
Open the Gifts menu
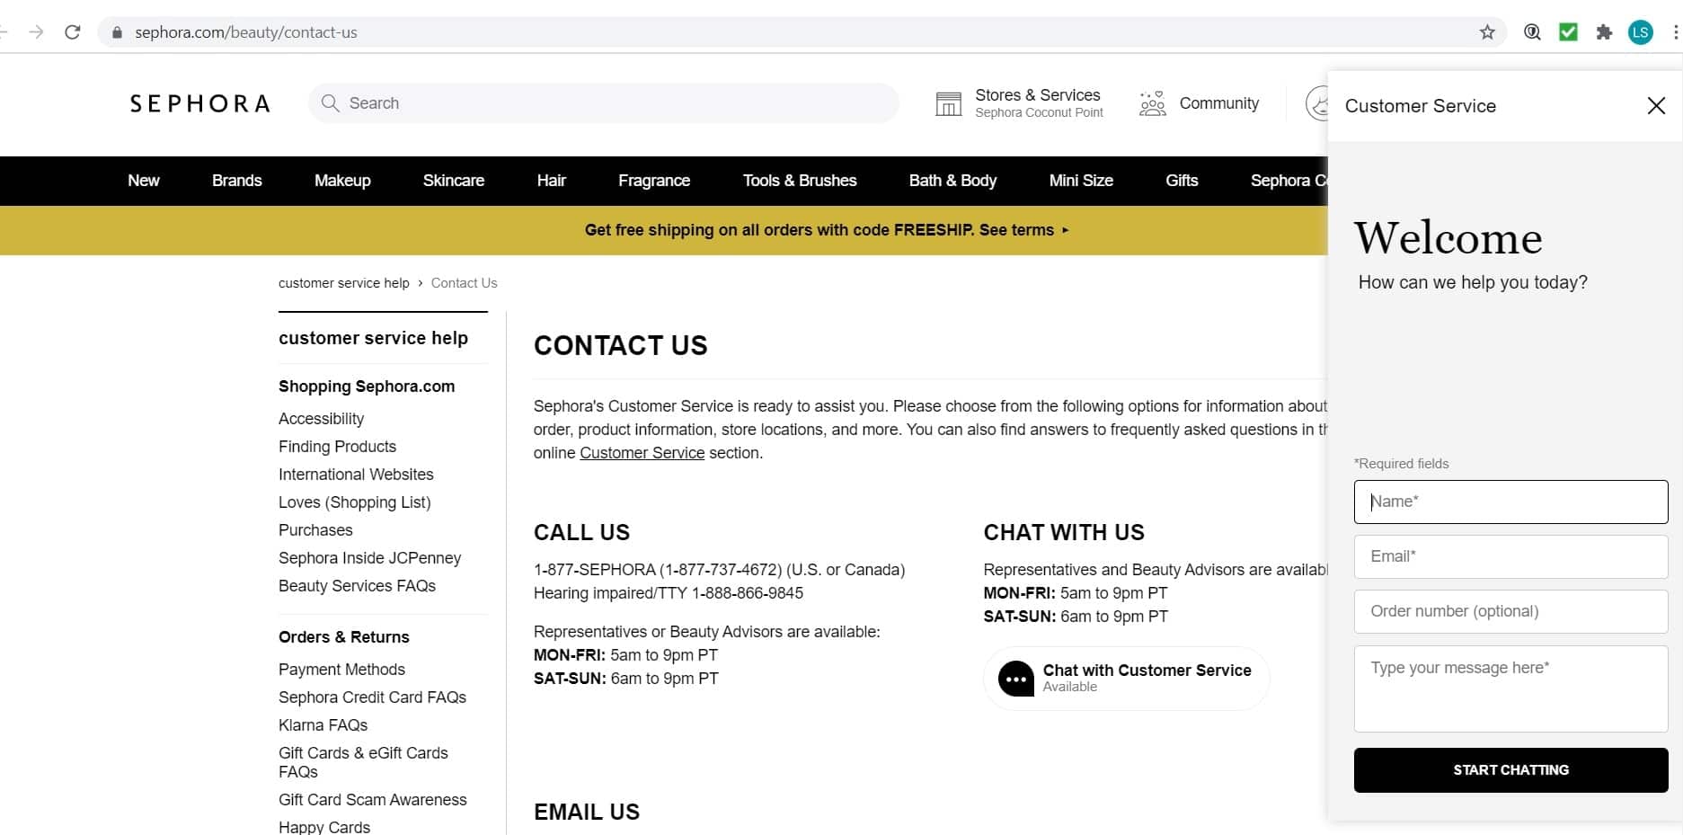1182,181
